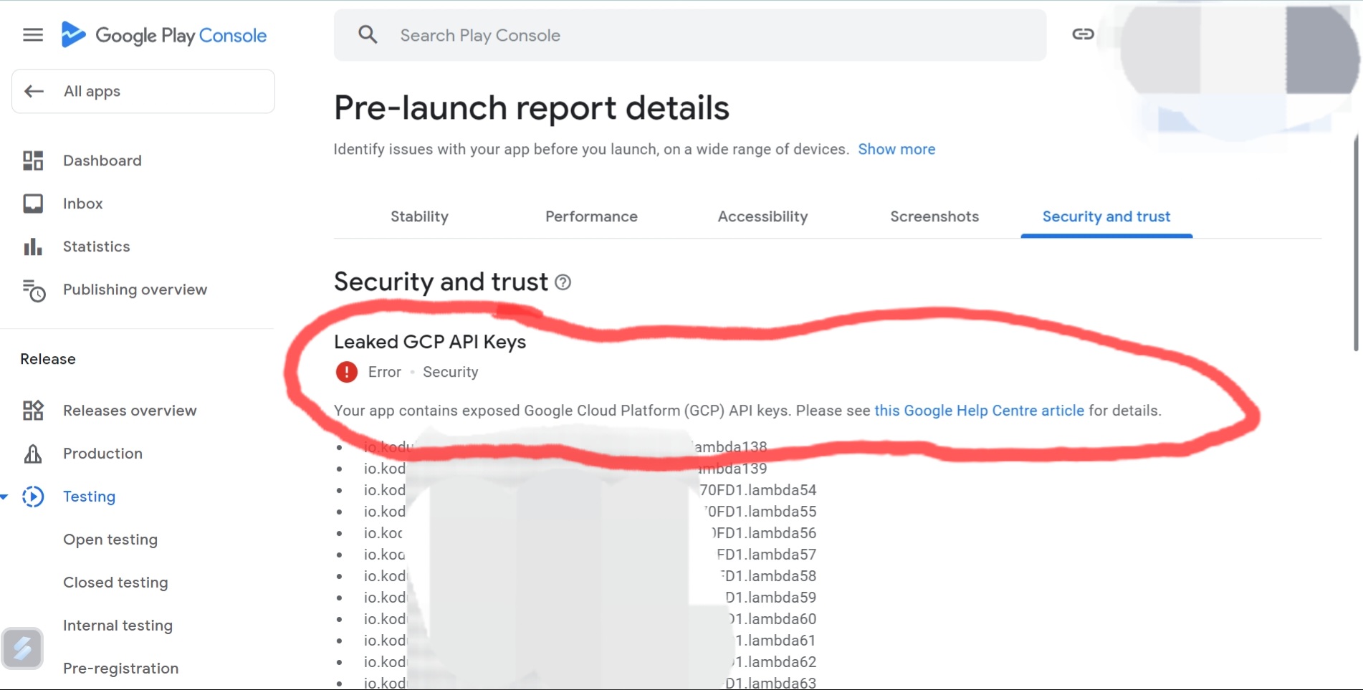This screenshot has height=690, width=1363.
Task: Go back to All apps
Action: point(143,91)
